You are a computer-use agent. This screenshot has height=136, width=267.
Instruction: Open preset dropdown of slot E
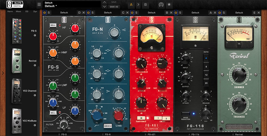tap(239, 13)
